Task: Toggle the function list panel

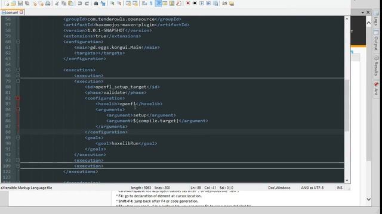Action: pos(178,4)
